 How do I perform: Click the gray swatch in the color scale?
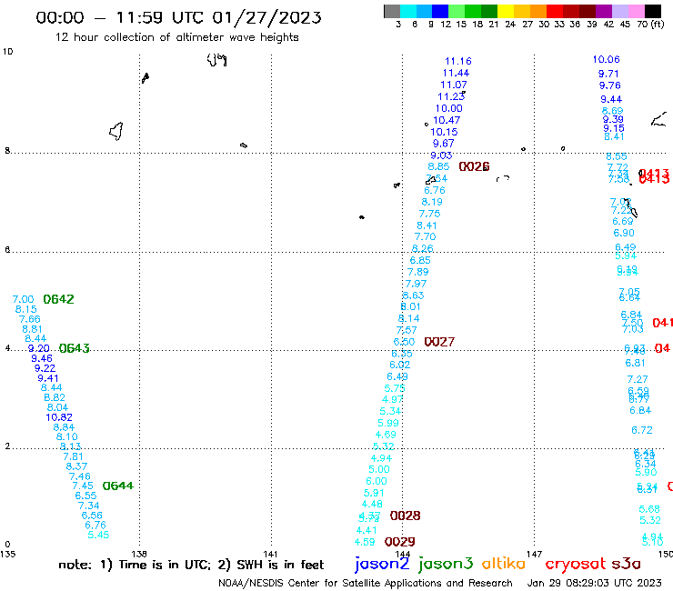point(392,11)
